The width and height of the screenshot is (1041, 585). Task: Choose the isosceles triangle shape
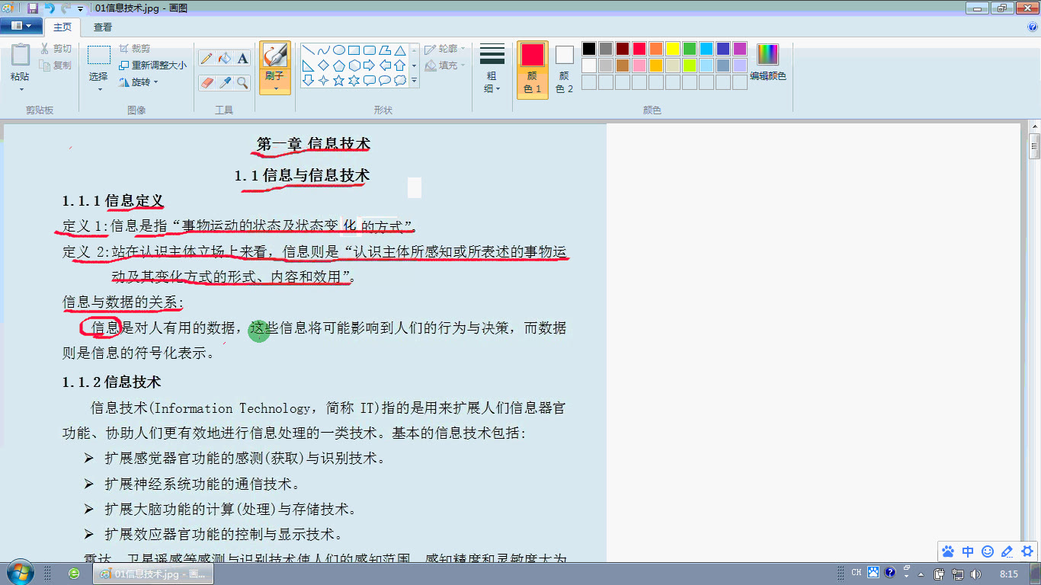pos(400,50)
